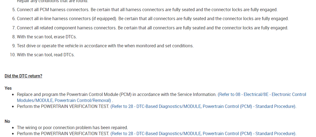Click step 8 "erase DTCs" instruction
The height and width of the screenshot is (137, 316).
point(47,37)
